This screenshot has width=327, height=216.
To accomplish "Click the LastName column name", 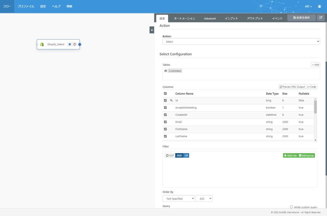I will pos(181,136).
